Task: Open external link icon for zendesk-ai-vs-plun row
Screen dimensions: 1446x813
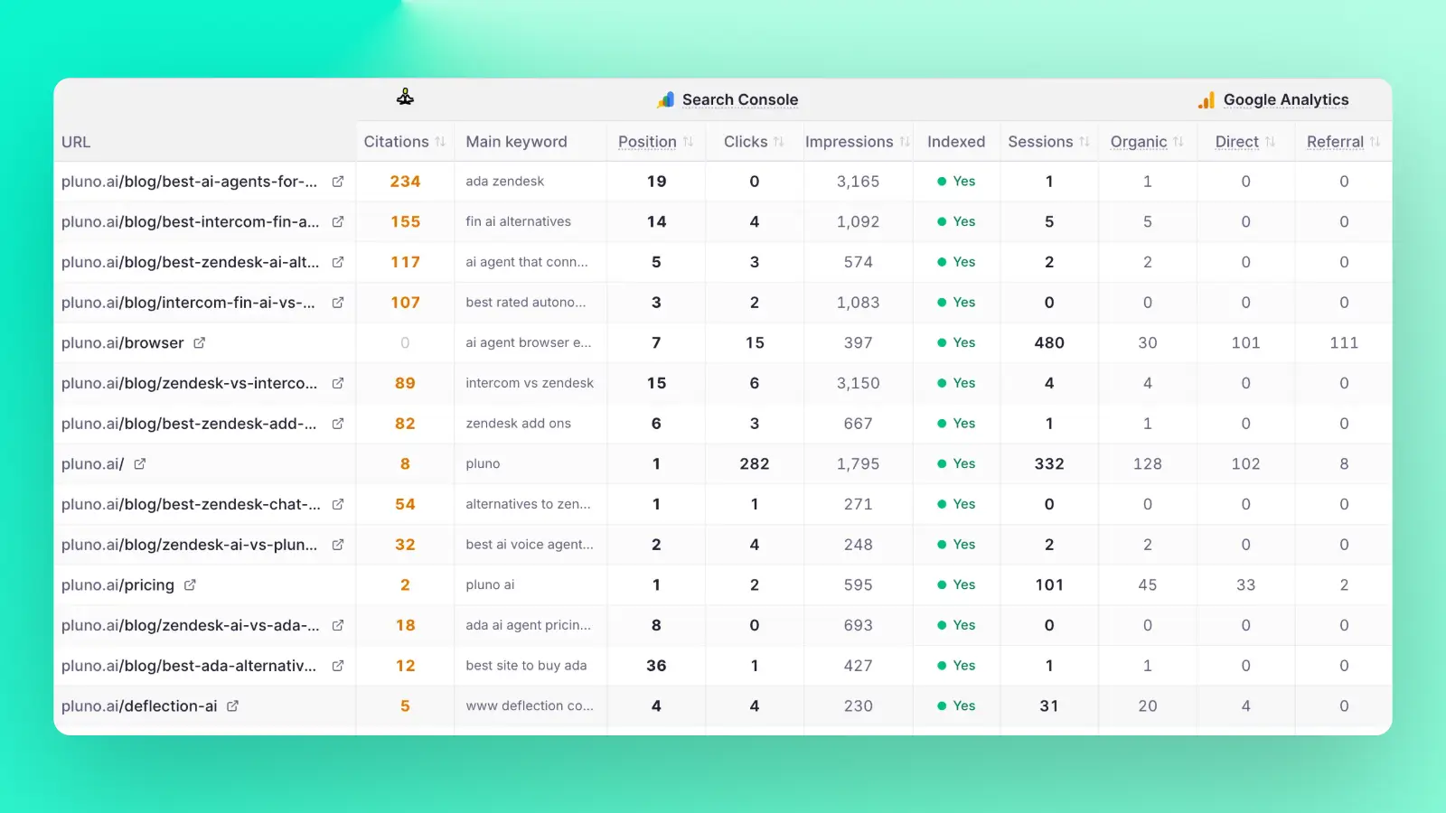Action: pos(338,545)
